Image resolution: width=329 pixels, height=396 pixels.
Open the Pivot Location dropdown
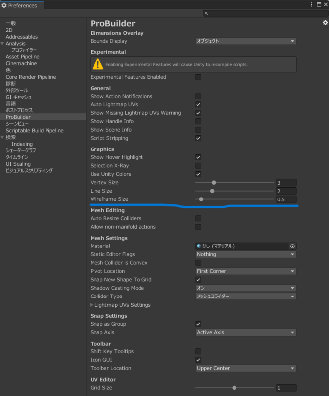click(246, 271)
